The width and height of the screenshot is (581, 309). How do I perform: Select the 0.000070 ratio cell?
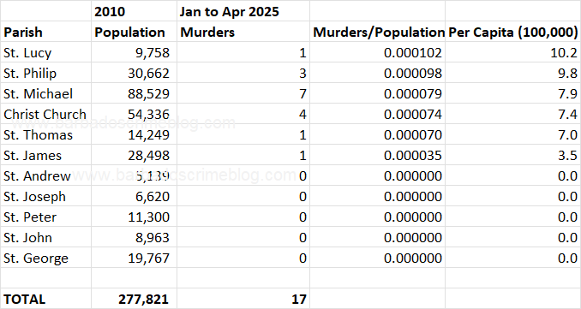[377, 134]
